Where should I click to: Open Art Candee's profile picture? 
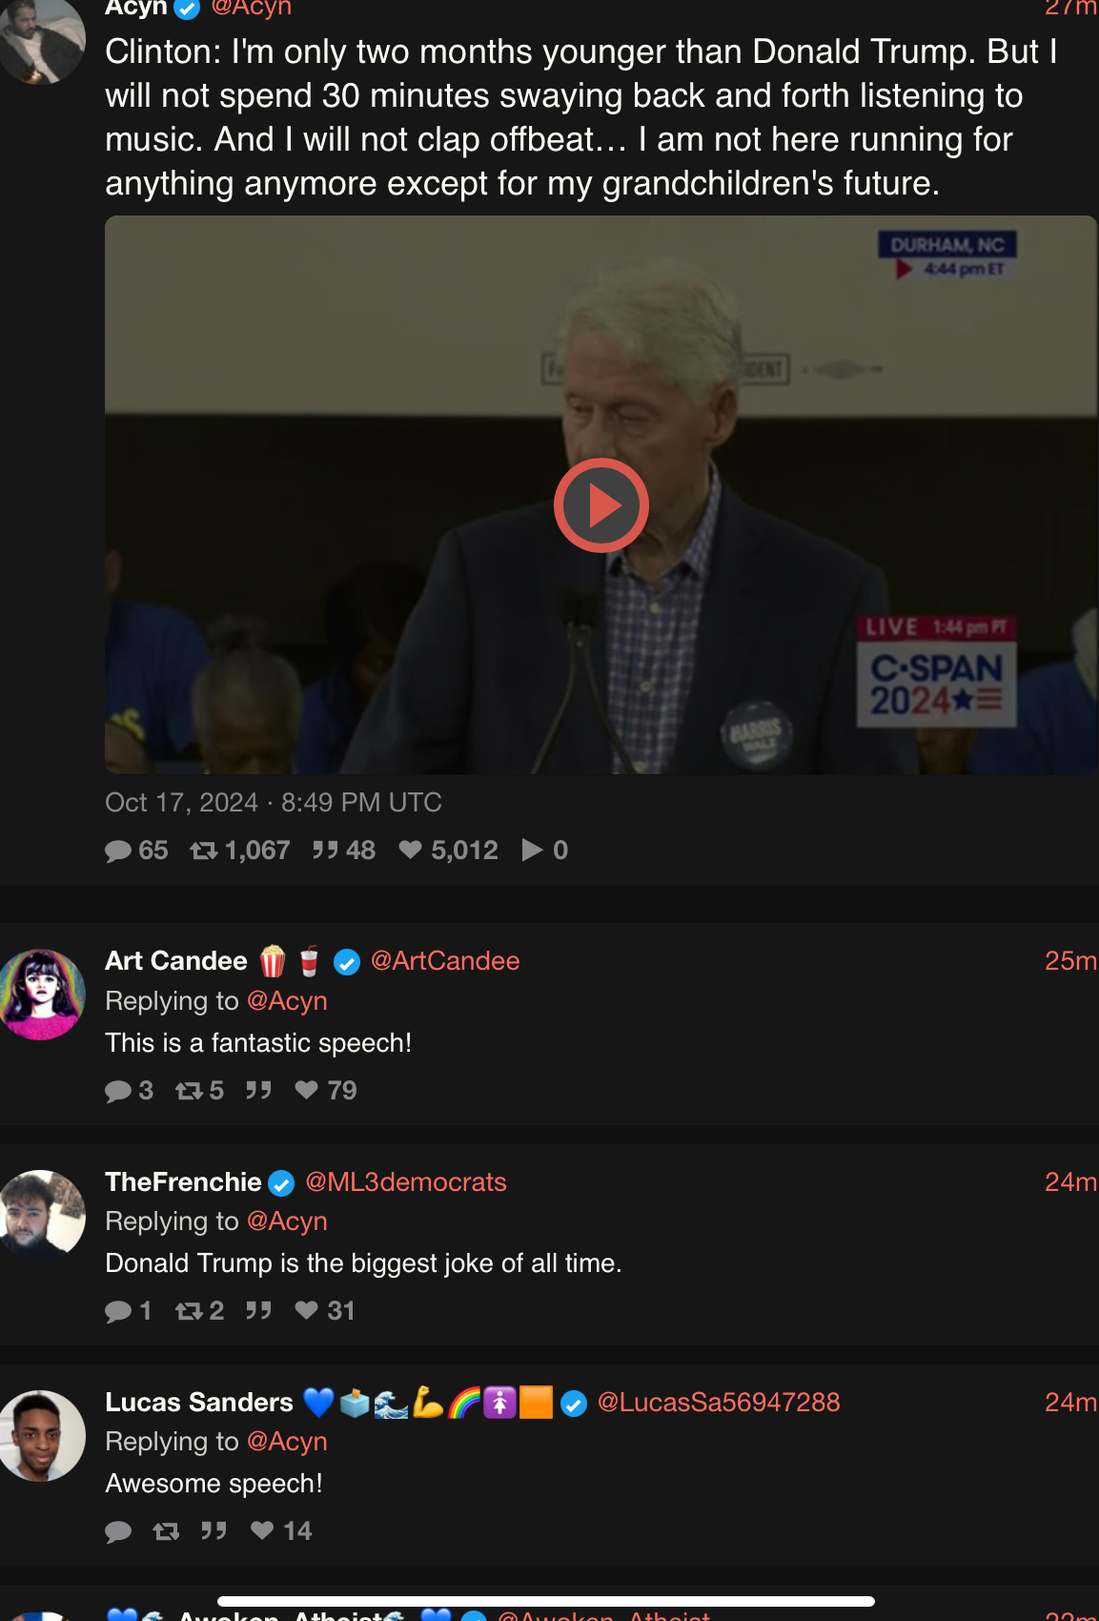pos(41,995)
